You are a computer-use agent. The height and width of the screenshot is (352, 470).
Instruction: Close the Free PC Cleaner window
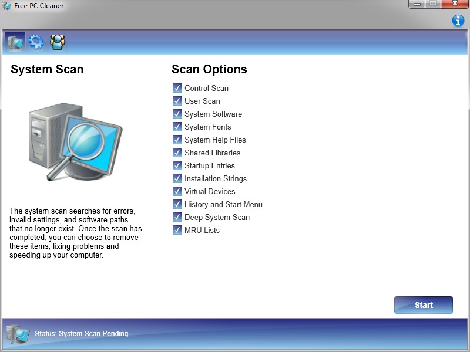click(454, 4)
